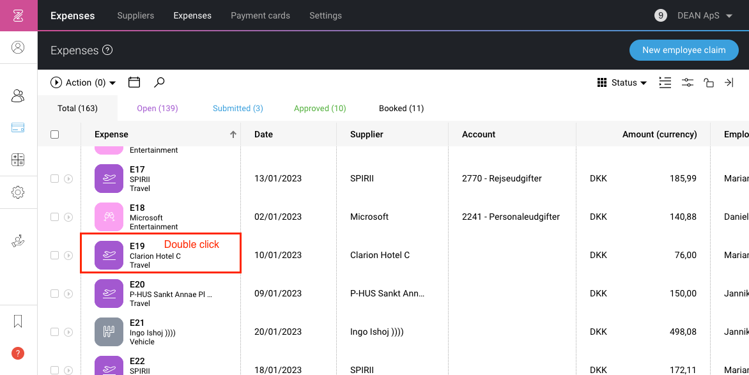Sort by the Expense column arrow
This screenshot has height=375, width=749.
click(x=233, y=135)
